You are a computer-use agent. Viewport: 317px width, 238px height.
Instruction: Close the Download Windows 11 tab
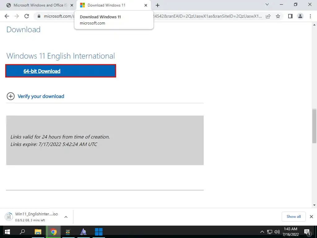(146, 5)
